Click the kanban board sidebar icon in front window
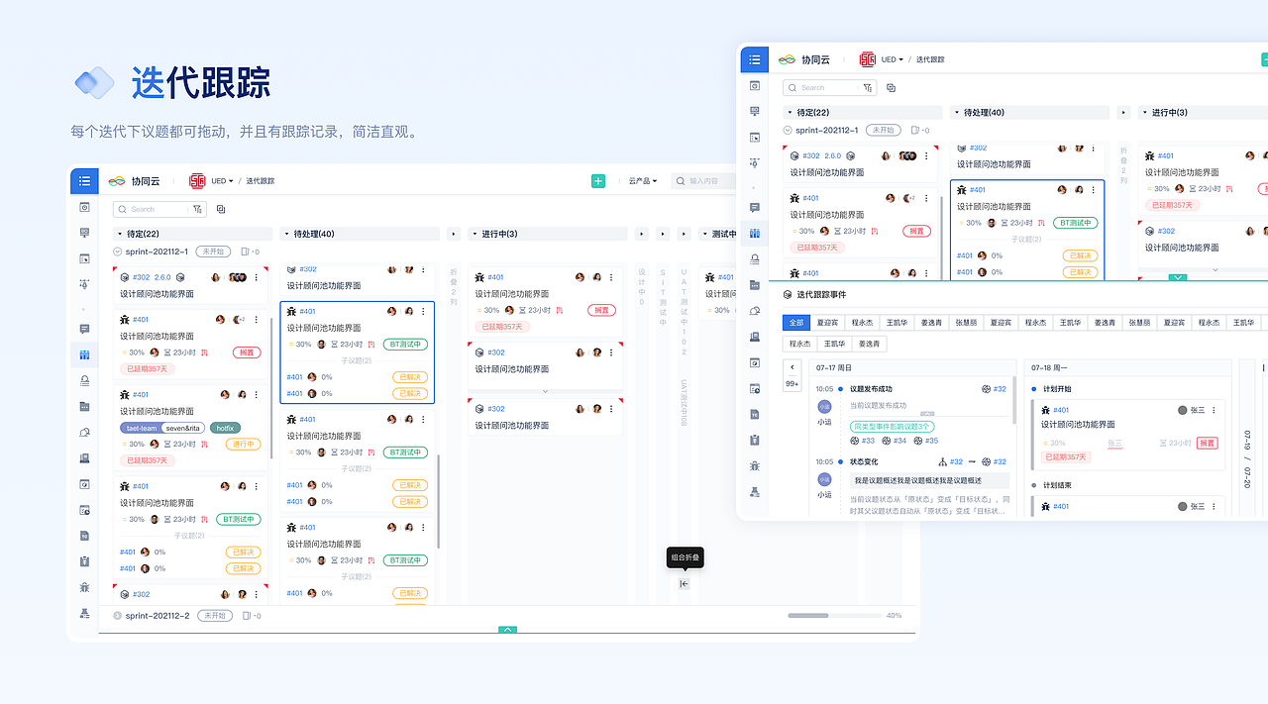The image size is (1268, 704). [x=755, y=234]
